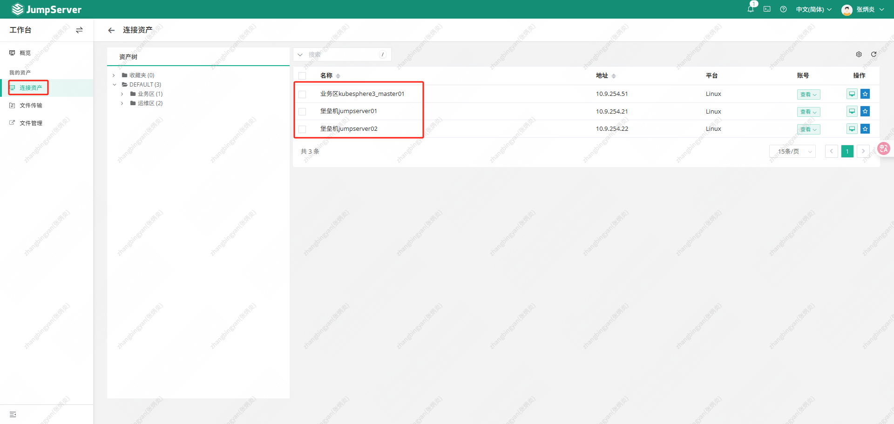The height and width of the screenshot is (424, 894).
Task: Go to previous page arrow
Action: click(x=832, y=151)
